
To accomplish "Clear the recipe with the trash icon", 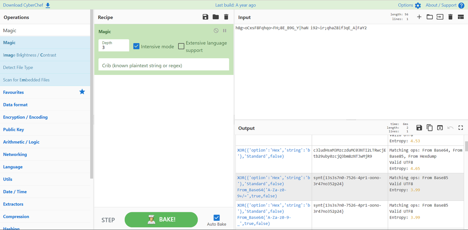I will (226, 17).
